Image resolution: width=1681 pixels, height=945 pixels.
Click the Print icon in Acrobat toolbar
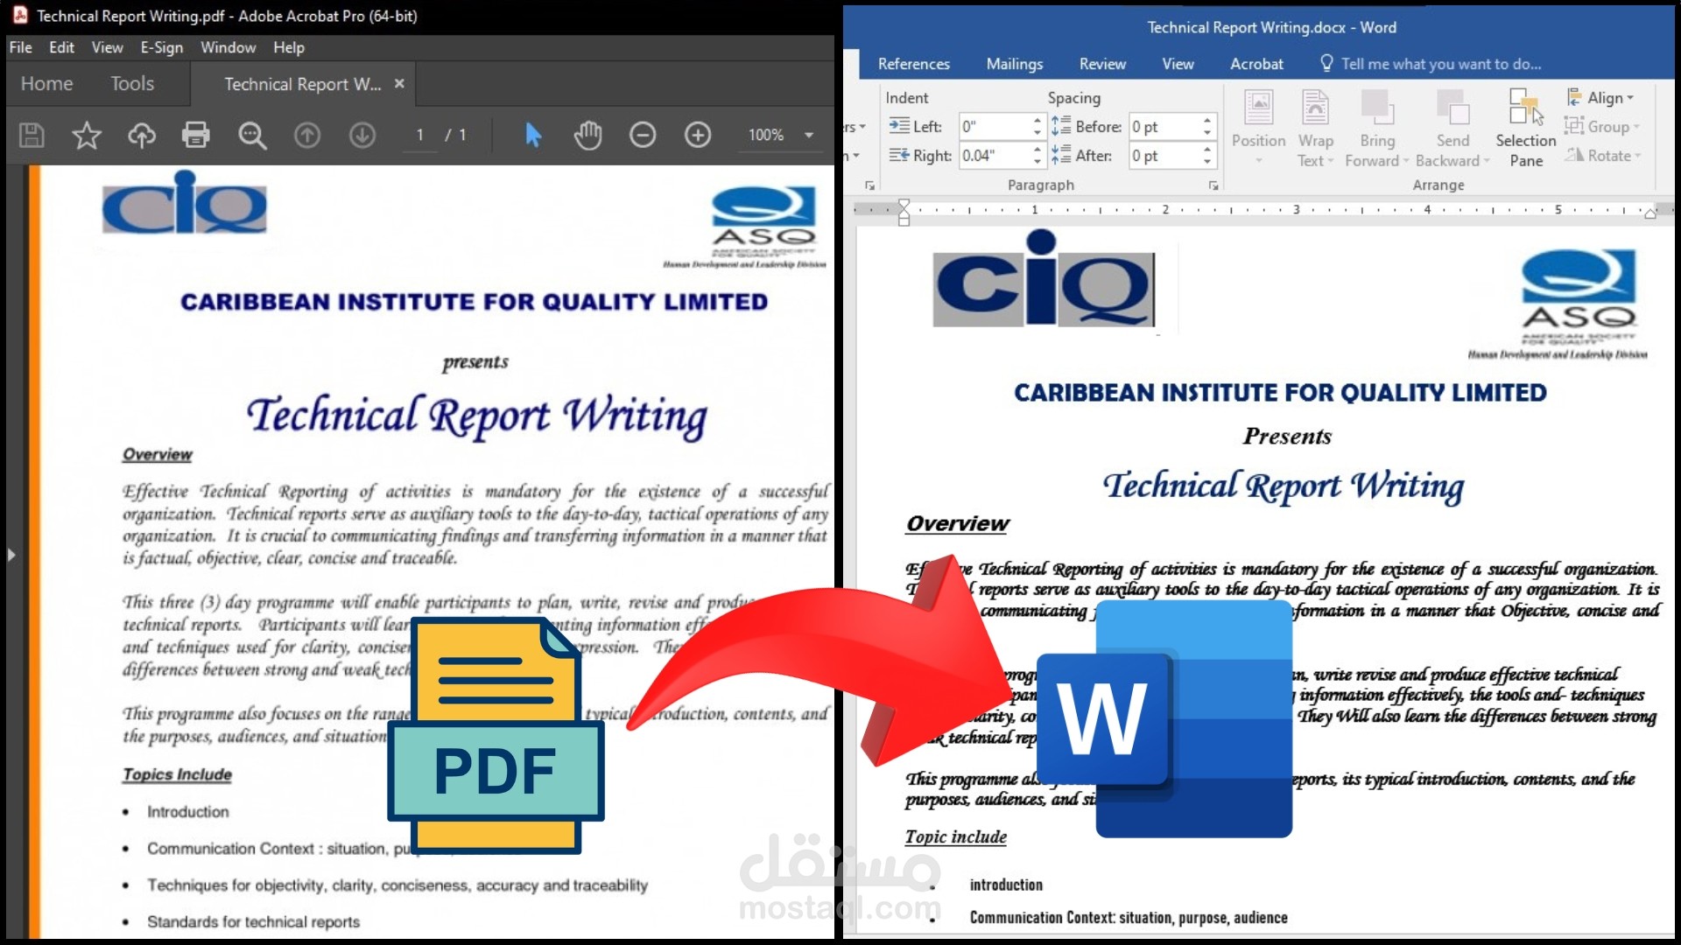click(196, 135)
